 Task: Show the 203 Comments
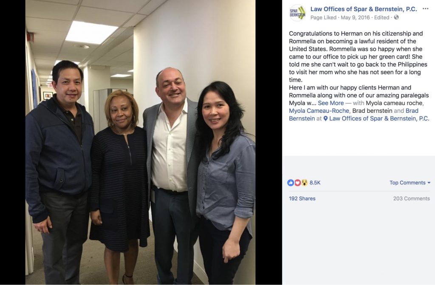pyautogui.click(x=411, y=198)
